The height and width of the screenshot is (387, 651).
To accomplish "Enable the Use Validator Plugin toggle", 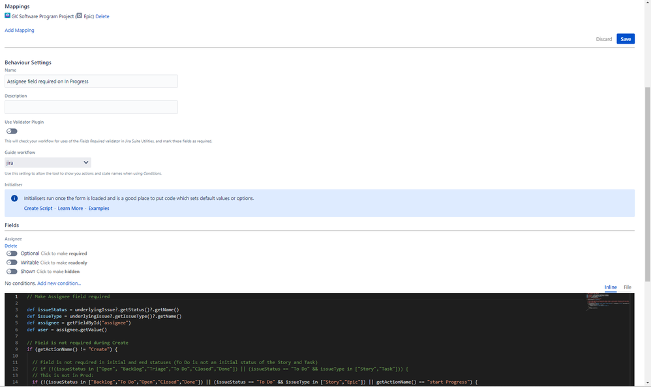I will [11, 131].
